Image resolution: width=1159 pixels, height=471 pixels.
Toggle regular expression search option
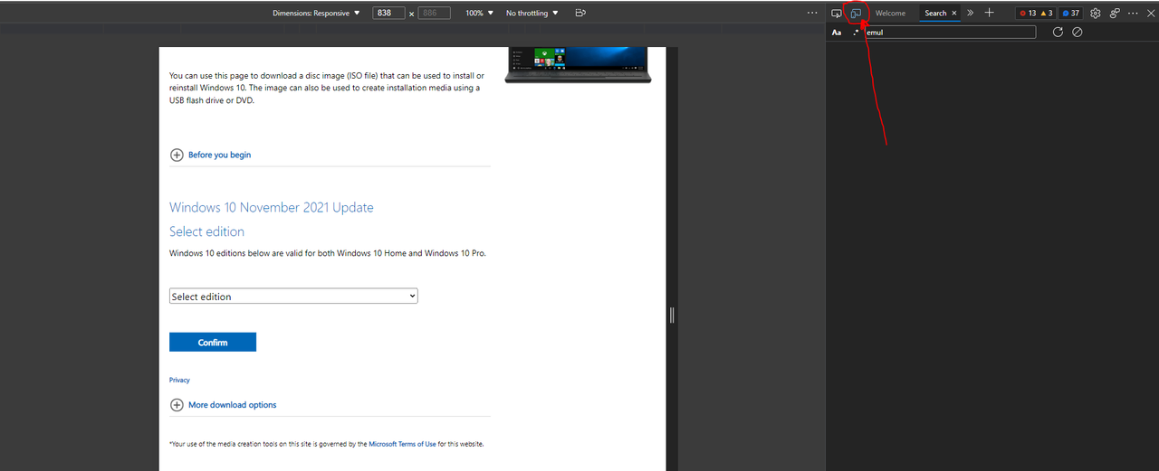856,33
